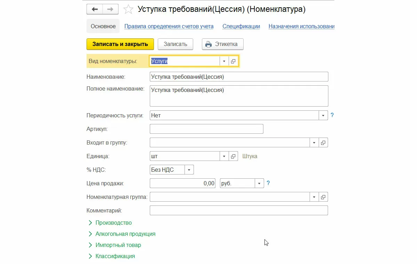The height and width of the screenshot is (264, 417).
Task: Expand the Классификация section
Action: [112, 256]
